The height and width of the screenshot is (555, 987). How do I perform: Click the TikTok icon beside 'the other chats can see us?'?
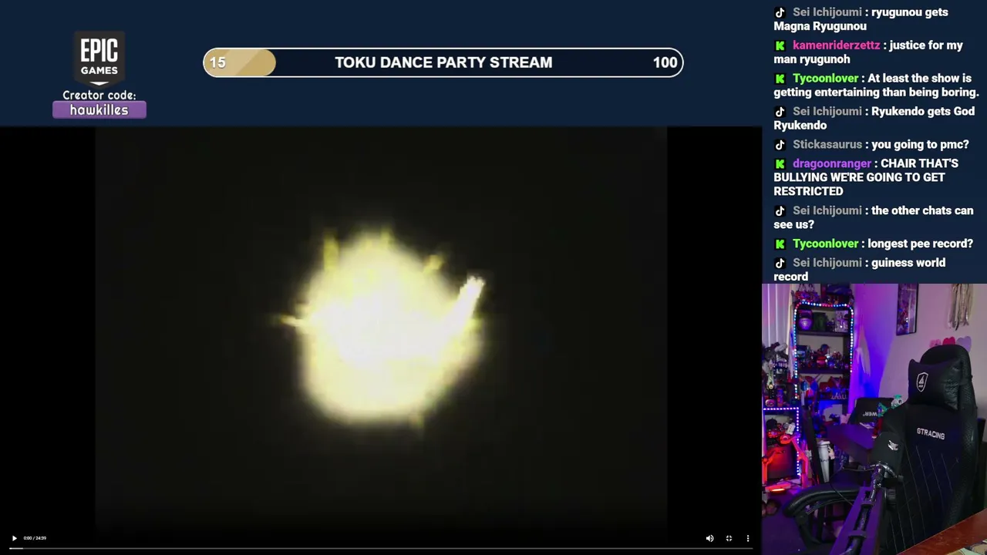coord(780,211)
